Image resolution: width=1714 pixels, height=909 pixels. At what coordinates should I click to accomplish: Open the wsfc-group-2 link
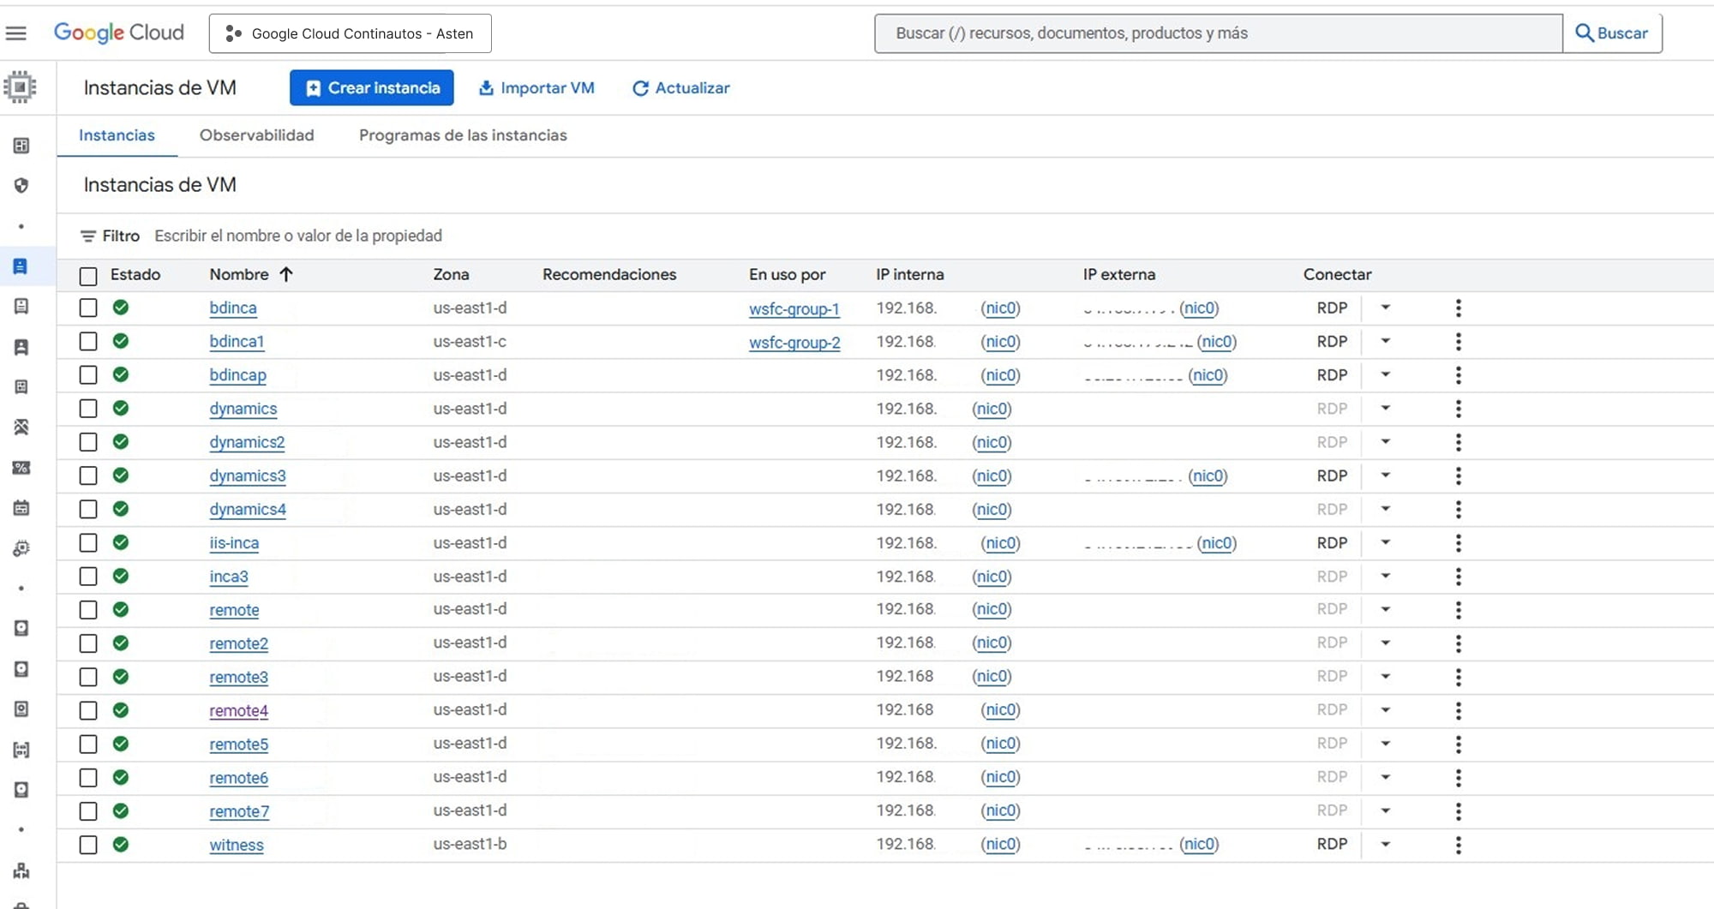click(794, 342)
